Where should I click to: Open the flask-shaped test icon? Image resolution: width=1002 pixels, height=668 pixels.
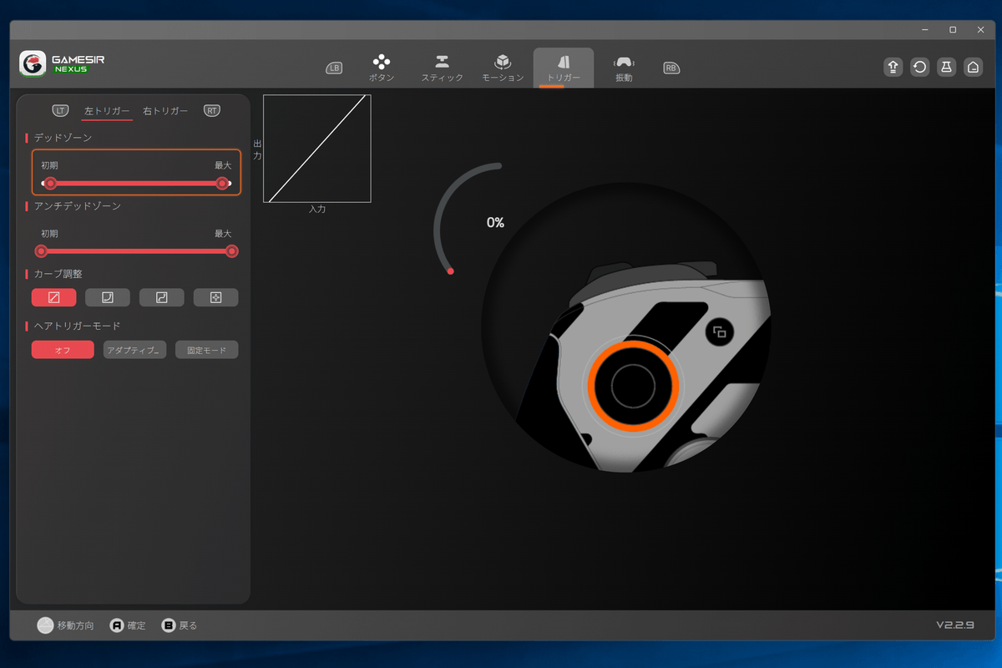[946, 68]
